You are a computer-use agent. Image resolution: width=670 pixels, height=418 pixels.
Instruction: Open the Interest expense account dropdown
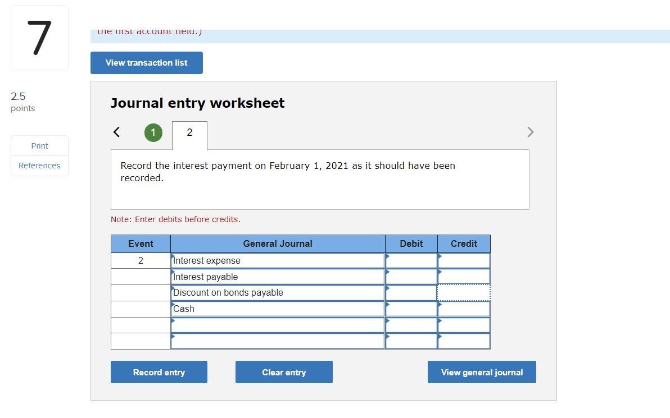(x=277, y=260)
